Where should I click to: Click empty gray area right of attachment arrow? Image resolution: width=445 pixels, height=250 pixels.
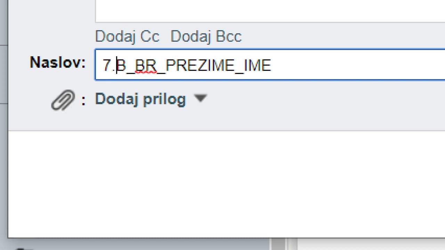[313, 99]
